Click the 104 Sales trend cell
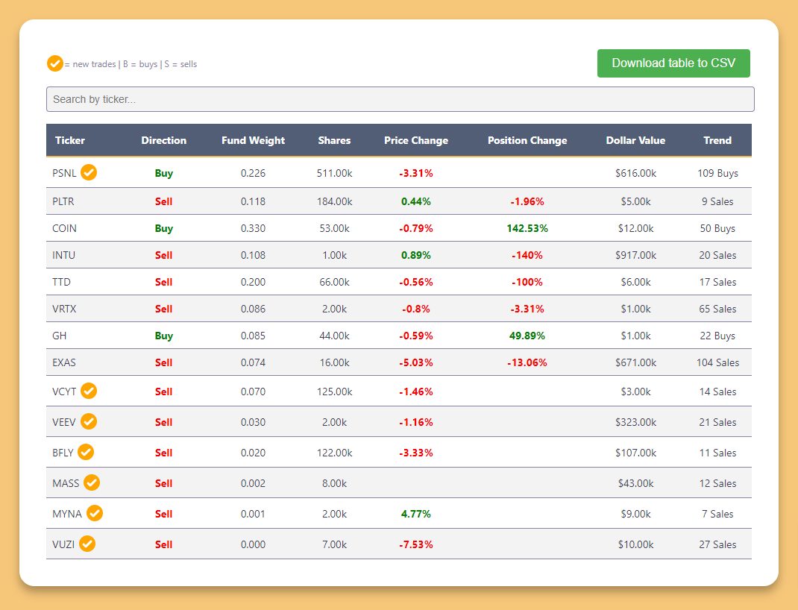The image size is (798, 610). pyautogui.click(x=717, y=363)
